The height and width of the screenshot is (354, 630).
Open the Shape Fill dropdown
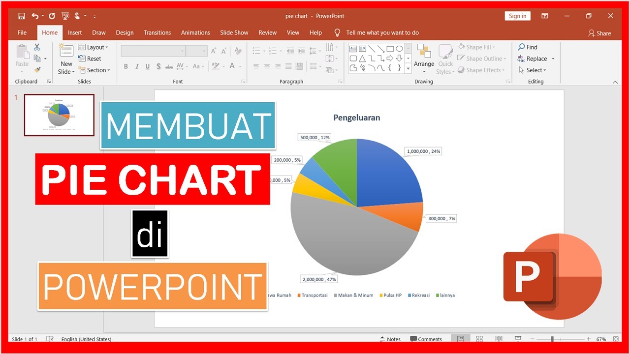pyautogui.click(x=477, y=47)
